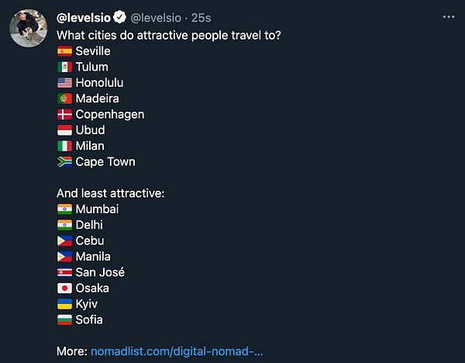
Task: Open the tweet's three-dot more menu
Action: pyautogui.click(x=449, y=16)
